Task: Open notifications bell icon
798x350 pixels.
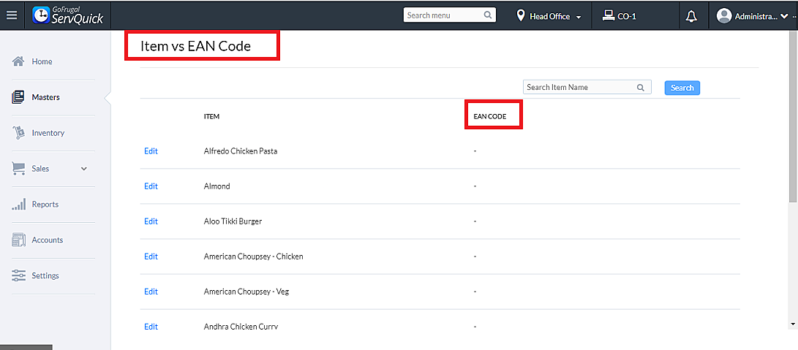Action: (x=691, y=16)
